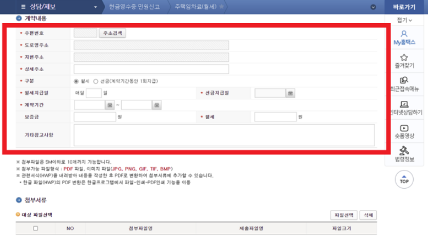Viewport: 428px width, 242px height.
Task: Select 주택임차료(월세) breadcrumb tab
Action: click(196, 7)
